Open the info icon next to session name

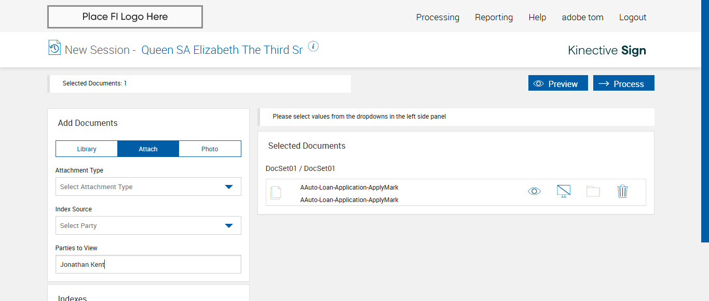pyautogui.click(x=313, y=47)
